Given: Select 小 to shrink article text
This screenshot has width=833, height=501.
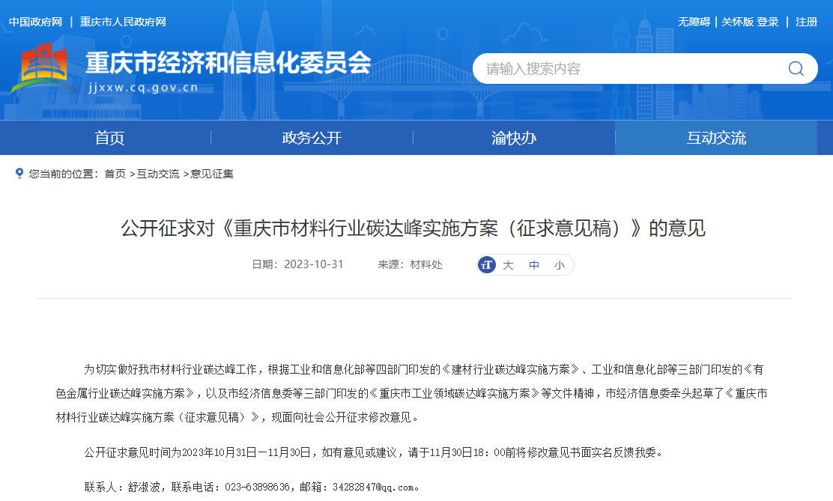Looking at the screenshot, I should tap(560, 264).
